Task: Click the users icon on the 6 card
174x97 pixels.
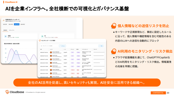Action: 42,36
